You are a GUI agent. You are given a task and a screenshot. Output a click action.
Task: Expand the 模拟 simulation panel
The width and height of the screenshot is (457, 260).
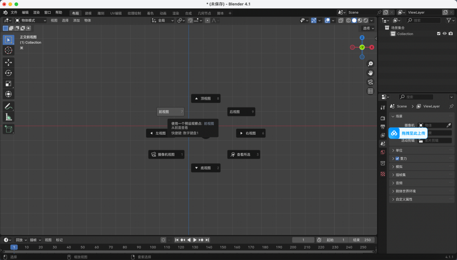coord(422,167)
